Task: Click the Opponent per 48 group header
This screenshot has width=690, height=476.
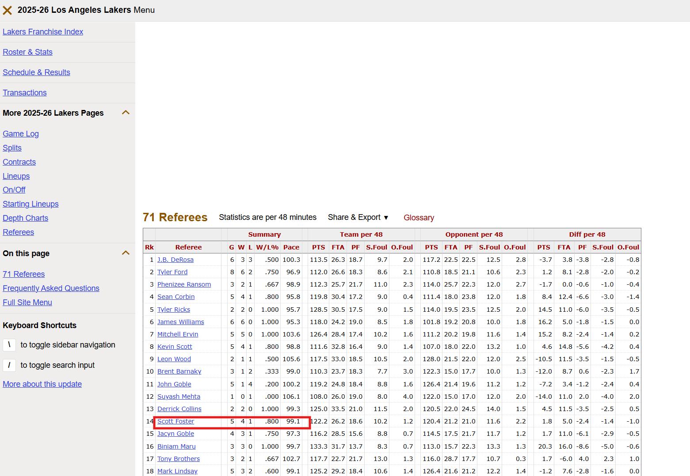Action: click(x=474, y=234)
